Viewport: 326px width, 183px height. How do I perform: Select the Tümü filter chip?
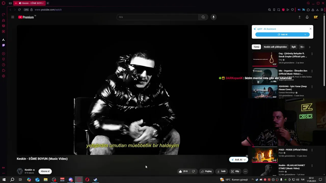256,47
